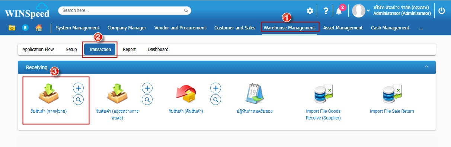The height and width of the screenshot is (147, 451).
Task: Select Warehouse Management menu
Action: click(x=290, y=28)
